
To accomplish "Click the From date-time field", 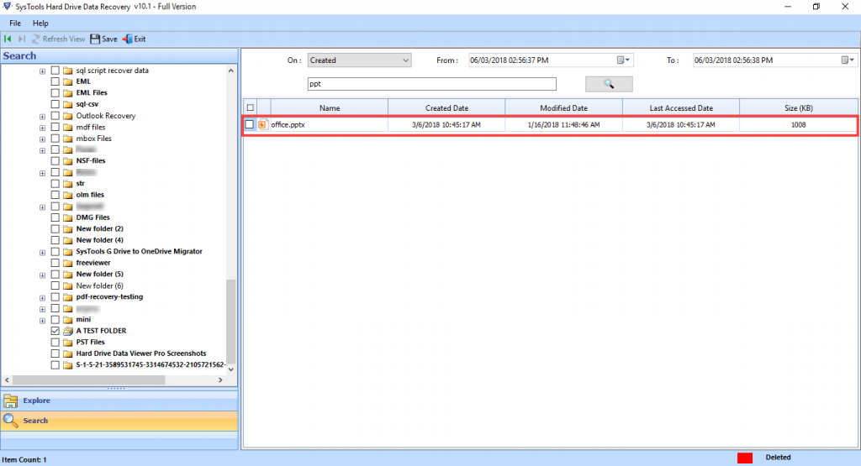I will tap(551, 60).
